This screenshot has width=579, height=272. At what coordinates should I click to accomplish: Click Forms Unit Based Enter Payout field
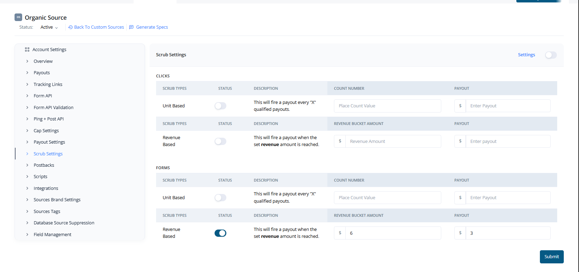pyautogui.click(x=508, y=198)
